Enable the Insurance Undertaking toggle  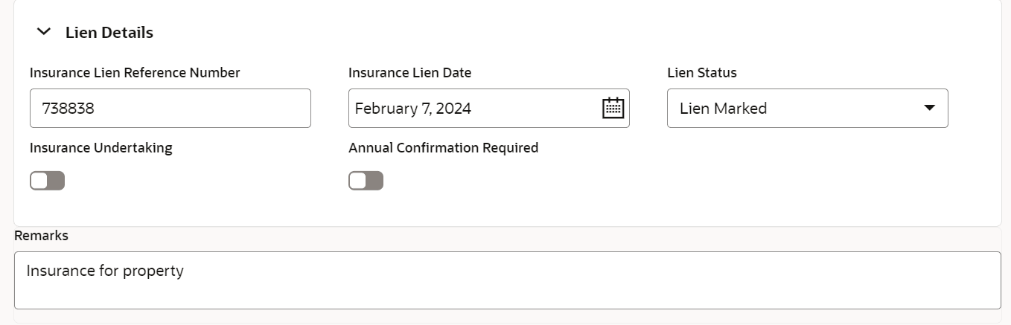(x=48, y=181)
